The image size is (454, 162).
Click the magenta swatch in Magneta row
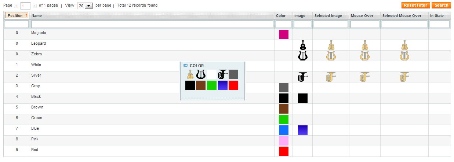click(x=284, y=34)
